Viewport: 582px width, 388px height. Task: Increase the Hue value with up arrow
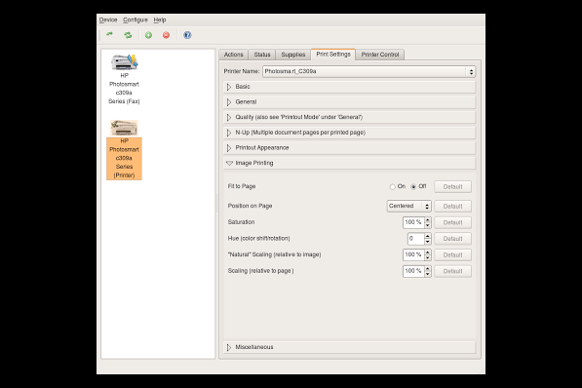pos(428,236)
